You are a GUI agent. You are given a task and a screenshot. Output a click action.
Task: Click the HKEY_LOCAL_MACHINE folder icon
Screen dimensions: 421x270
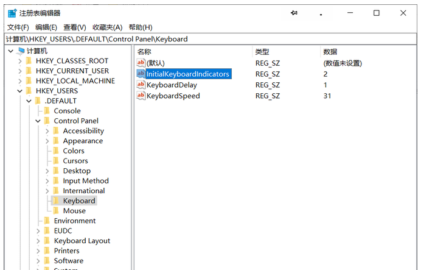(29, 81)
